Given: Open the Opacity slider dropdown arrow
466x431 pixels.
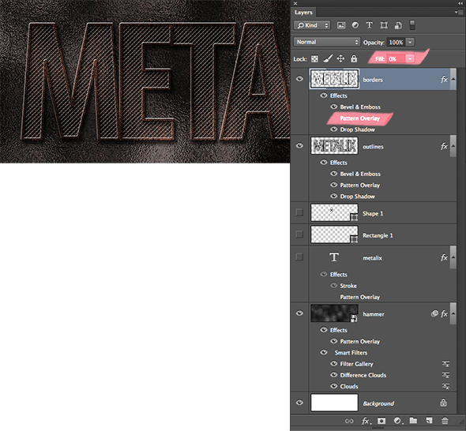Looking at the screenshot, I should pyautogui.click(x=410, y=42).
